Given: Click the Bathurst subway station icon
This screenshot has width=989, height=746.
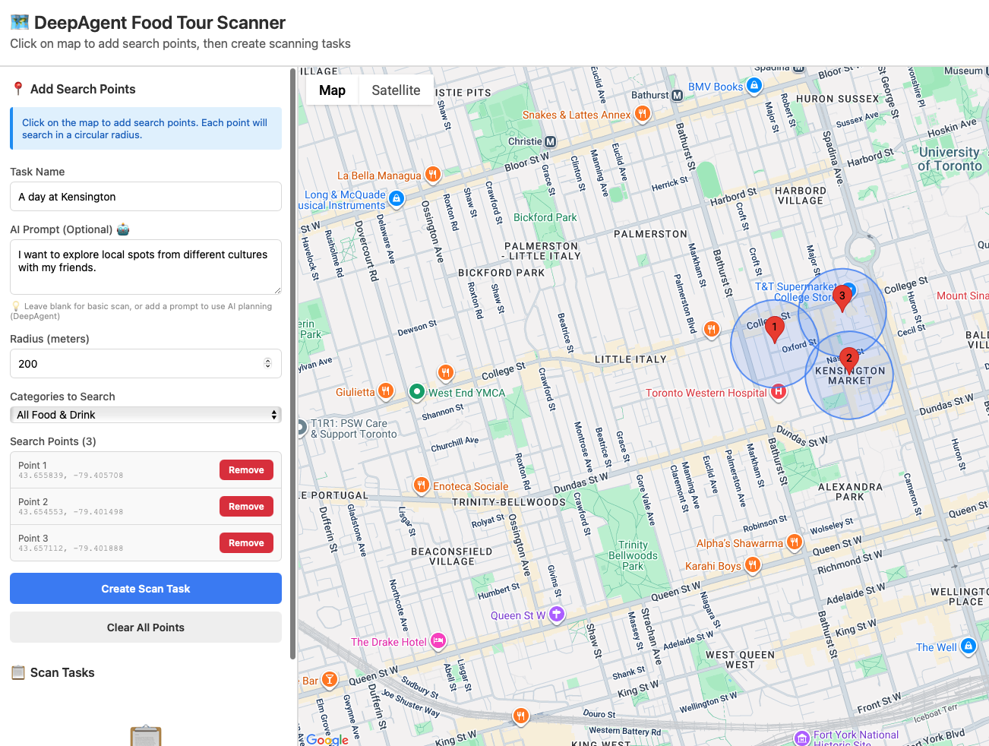Looking at the screenshot, I should click(677, 95).
